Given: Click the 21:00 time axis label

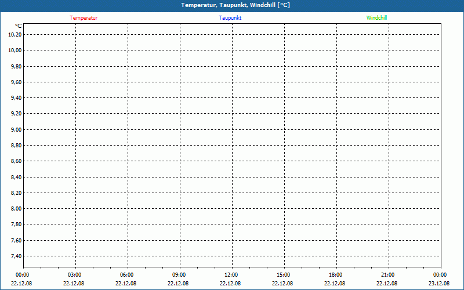Looking at the screenshot, I should tap(387, 275).
